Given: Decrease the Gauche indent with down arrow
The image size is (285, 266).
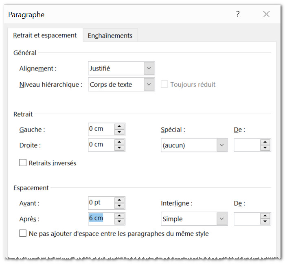Looking at the screenshot, I should coord(119,132).
